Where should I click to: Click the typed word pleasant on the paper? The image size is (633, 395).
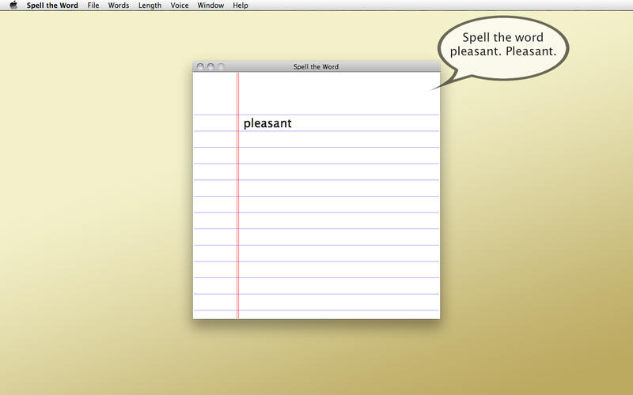(x=267, y=123)
